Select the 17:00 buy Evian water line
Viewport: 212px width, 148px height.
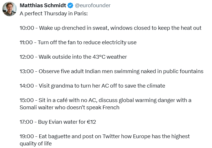58,122
